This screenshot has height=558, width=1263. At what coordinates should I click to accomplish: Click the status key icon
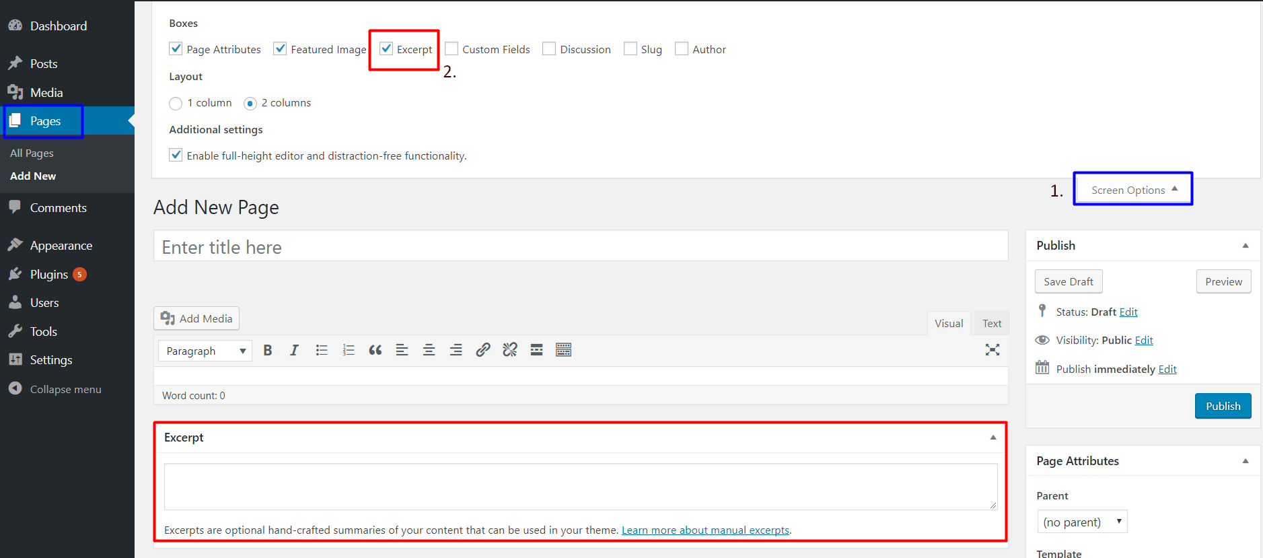point(1042,310)
